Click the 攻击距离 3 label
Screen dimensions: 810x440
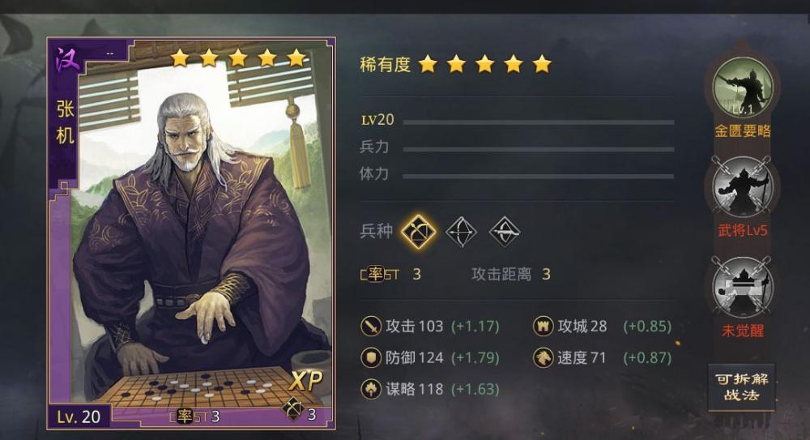[511, 274]
